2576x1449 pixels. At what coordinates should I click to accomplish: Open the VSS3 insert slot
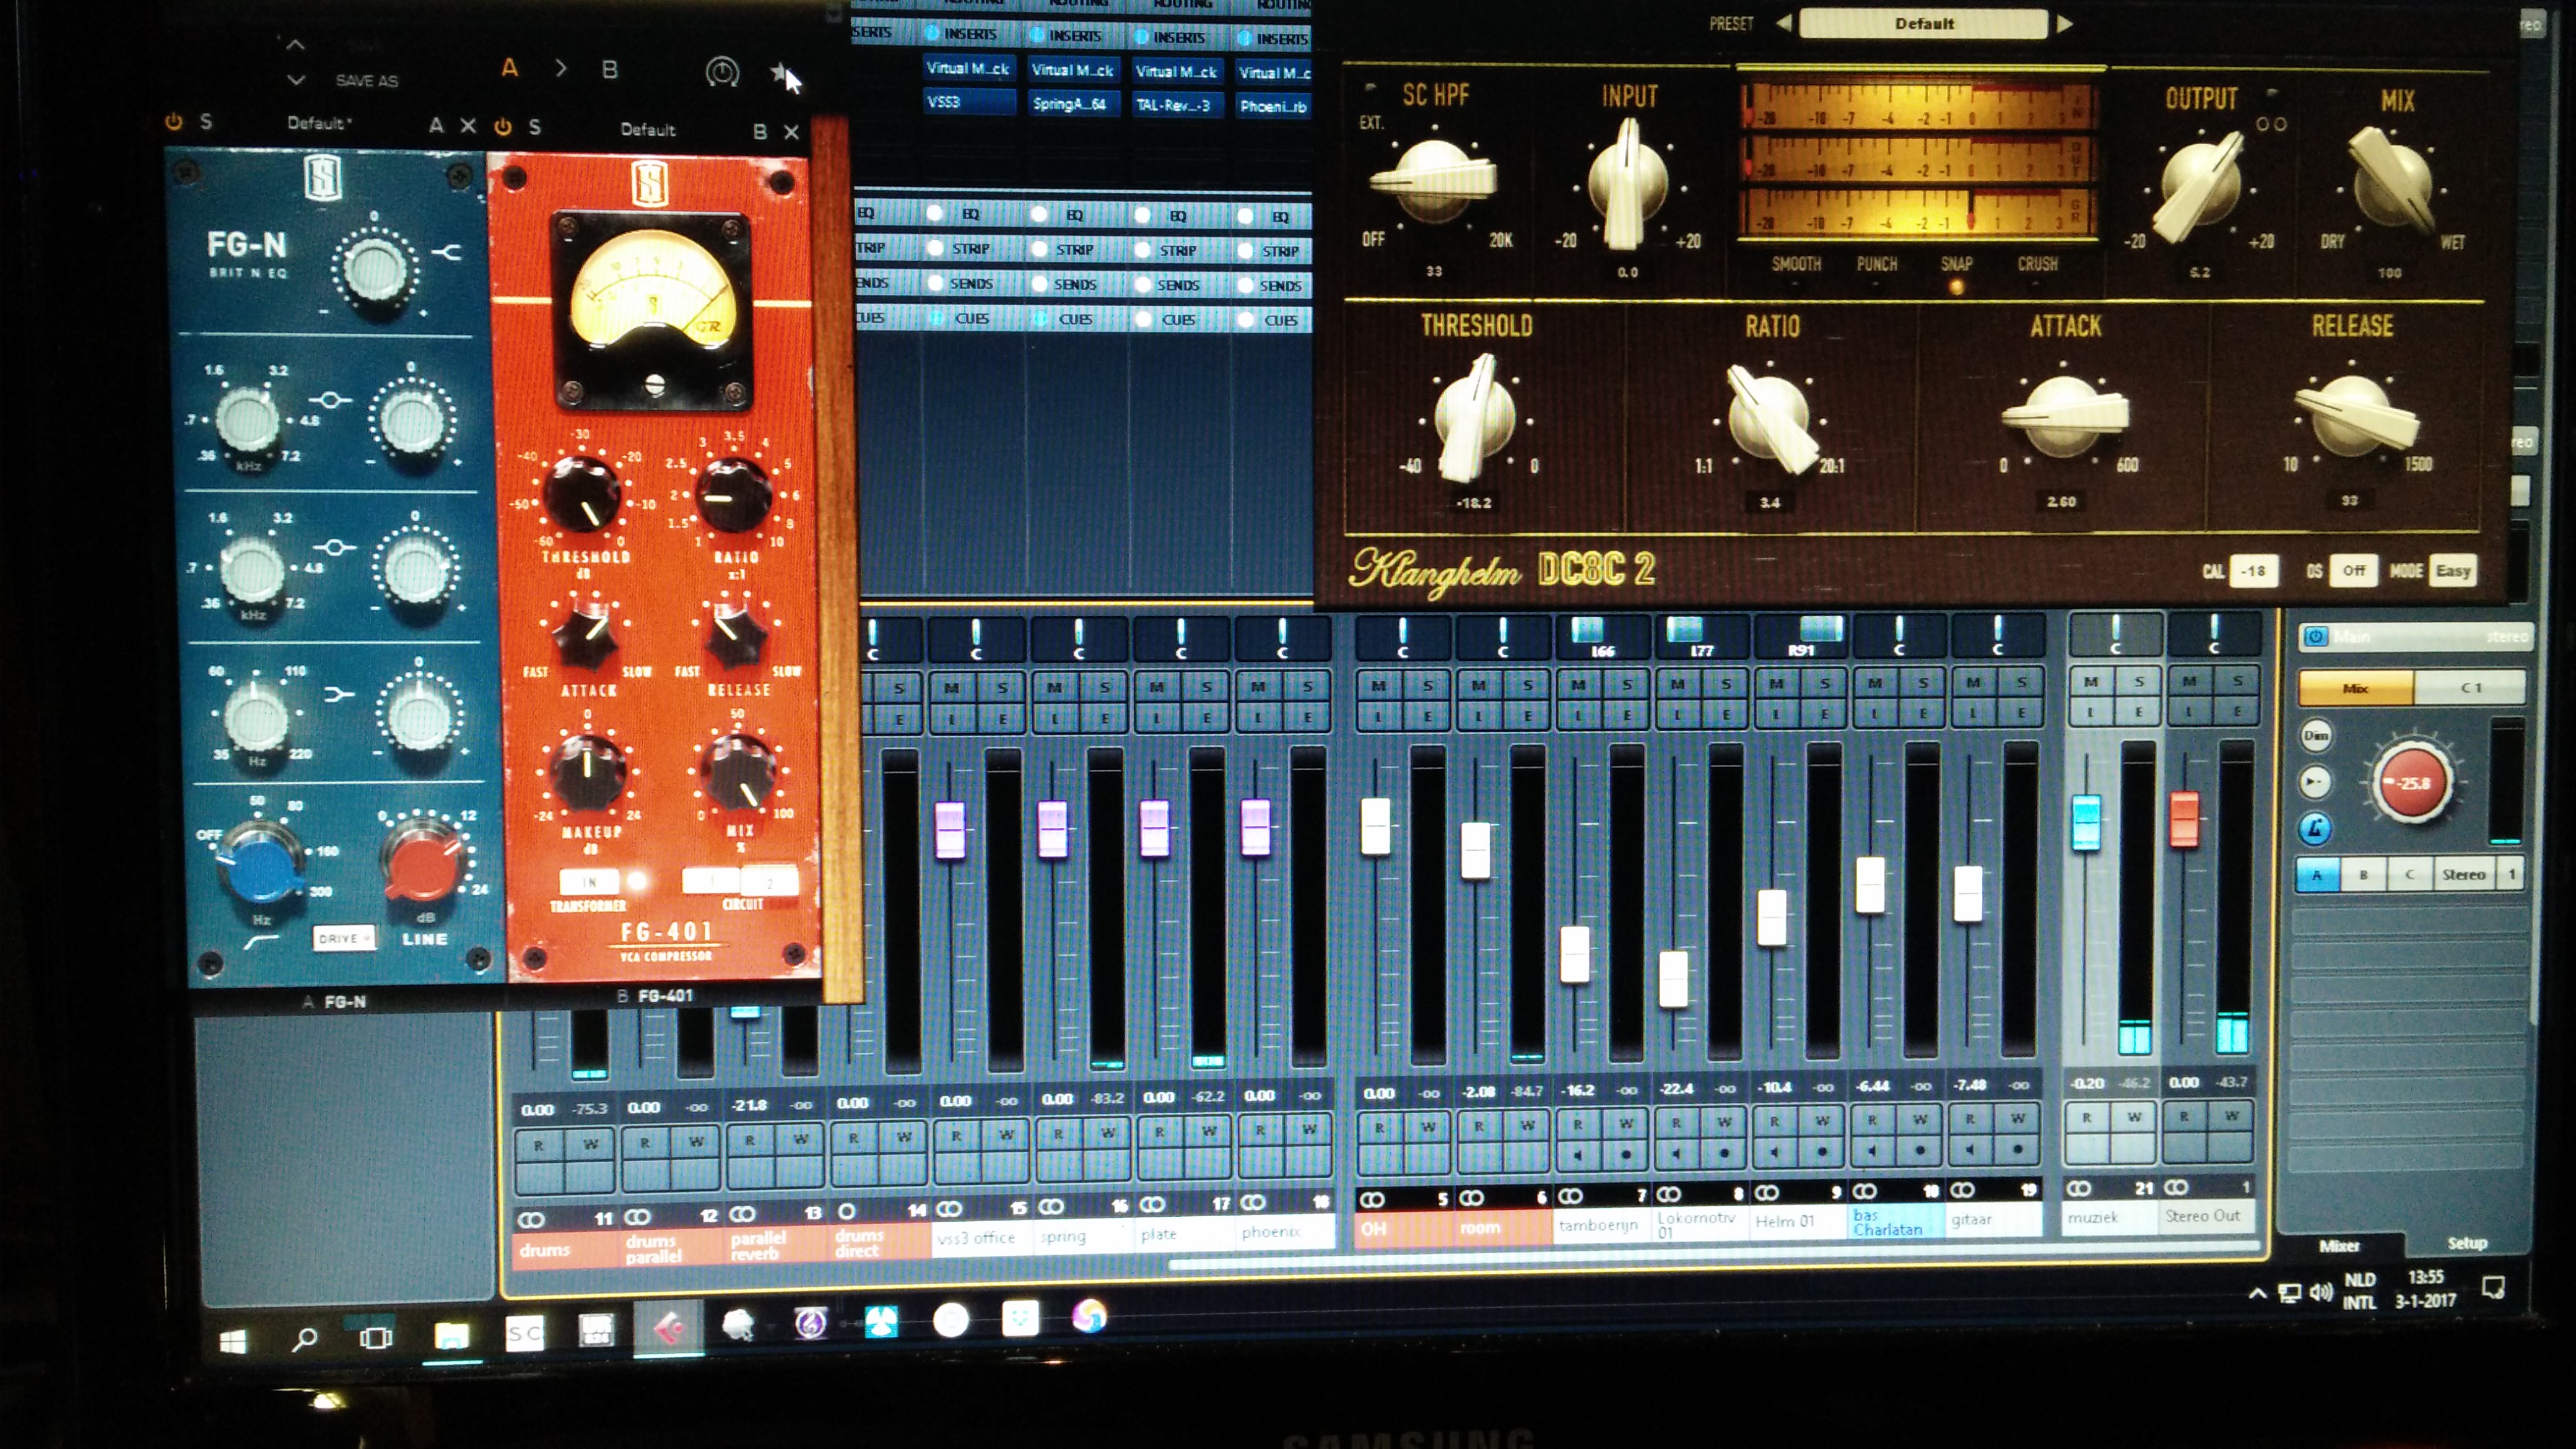point(970,102)
